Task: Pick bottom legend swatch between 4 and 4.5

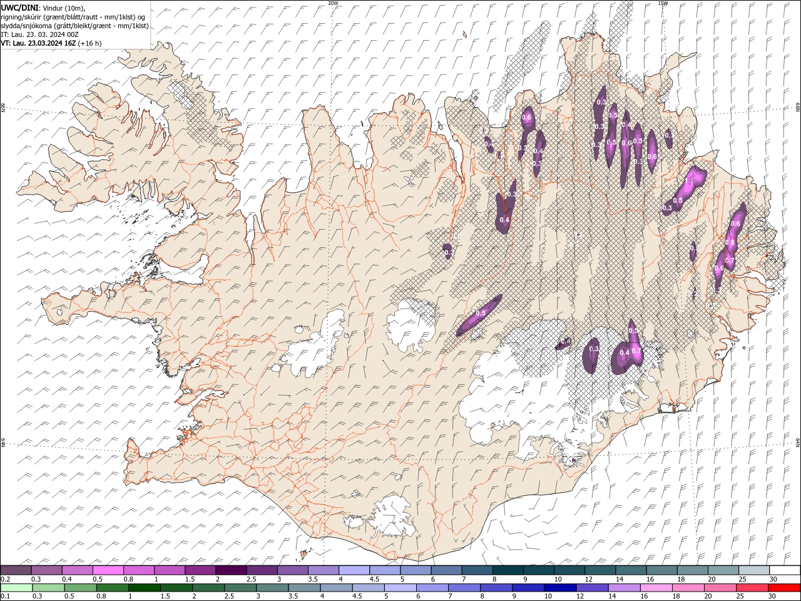Action: tap(336, 588)
